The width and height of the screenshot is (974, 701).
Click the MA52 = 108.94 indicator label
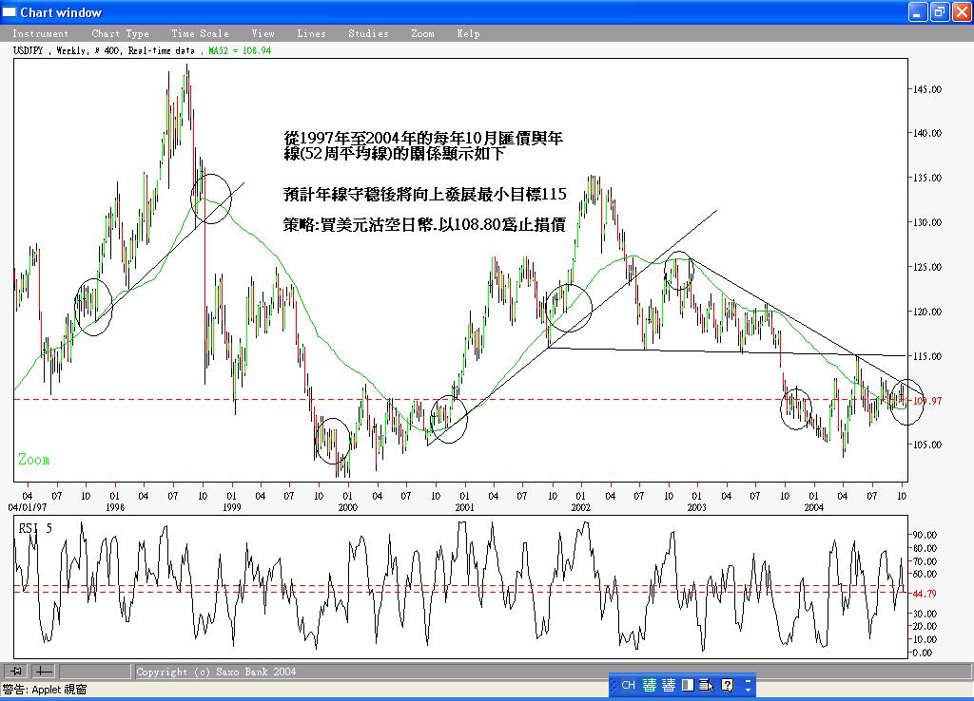click(x=240, y=50)
